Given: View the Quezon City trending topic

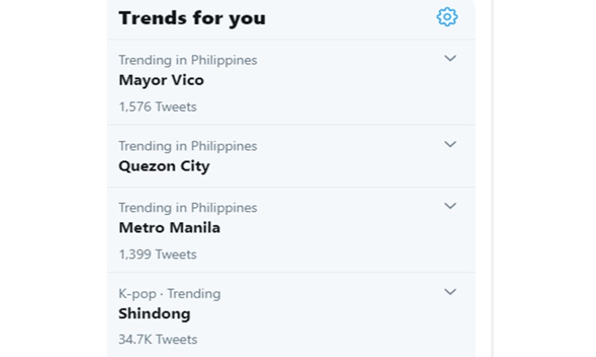Looking at the screenshot, I should [164, 166].
